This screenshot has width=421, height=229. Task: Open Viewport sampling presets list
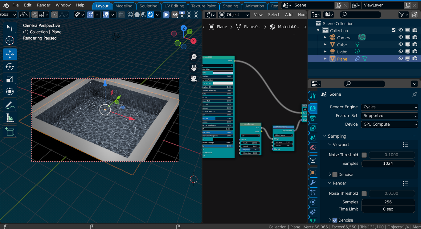[405, 145]
